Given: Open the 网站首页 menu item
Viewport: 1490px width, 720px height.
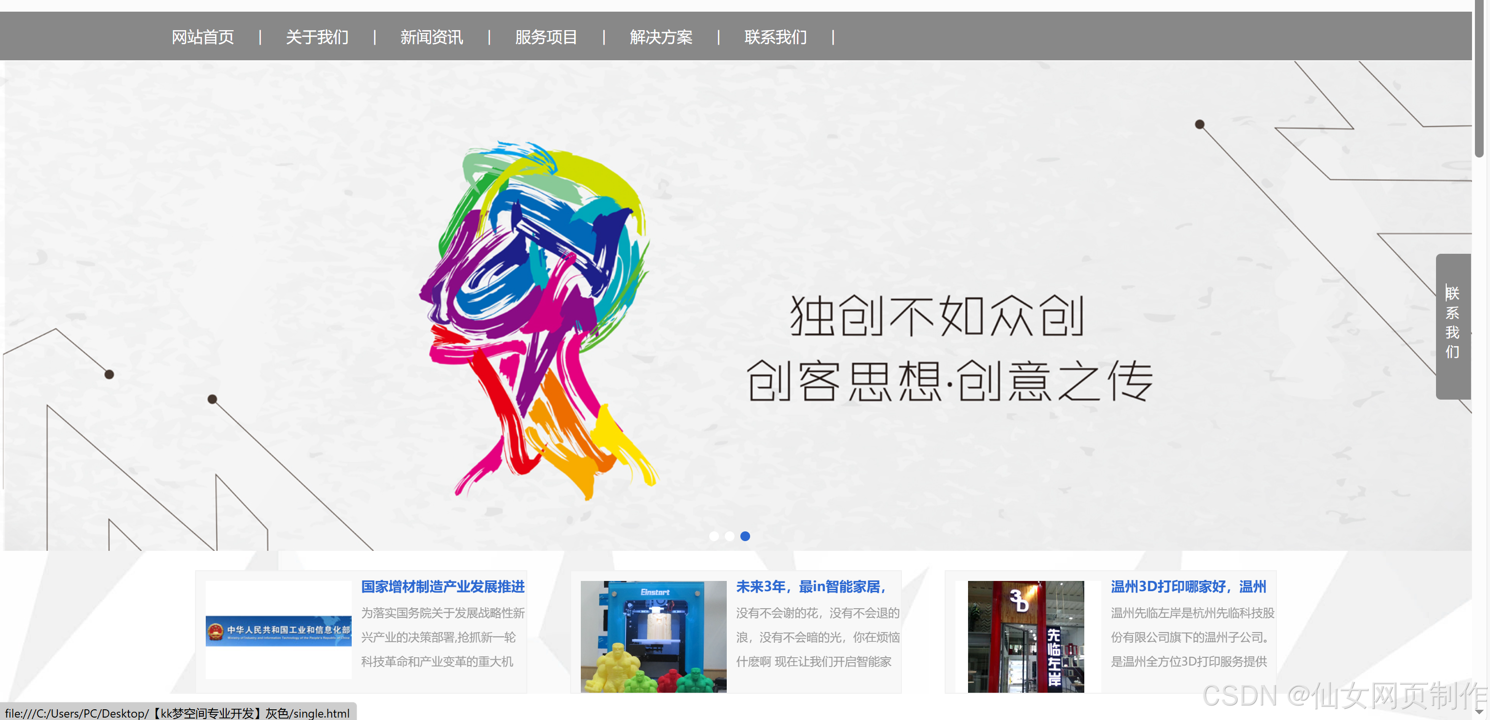Looking at the screenshot, I should click(x=202, y=37).
